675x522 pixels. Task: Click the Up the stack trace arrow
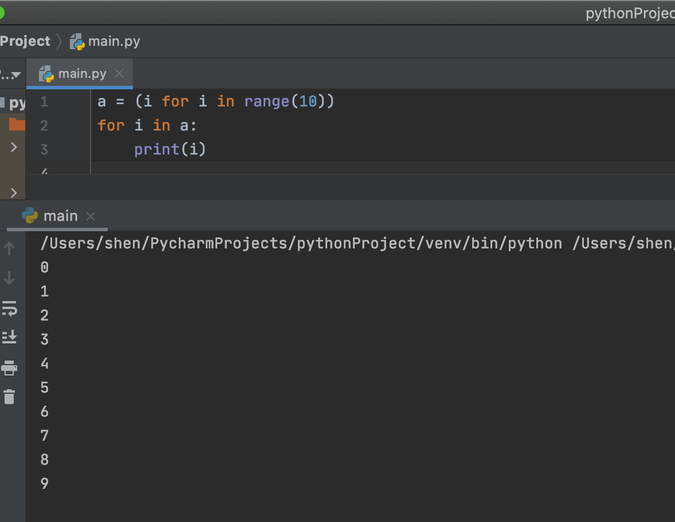[x=9, y=248]
